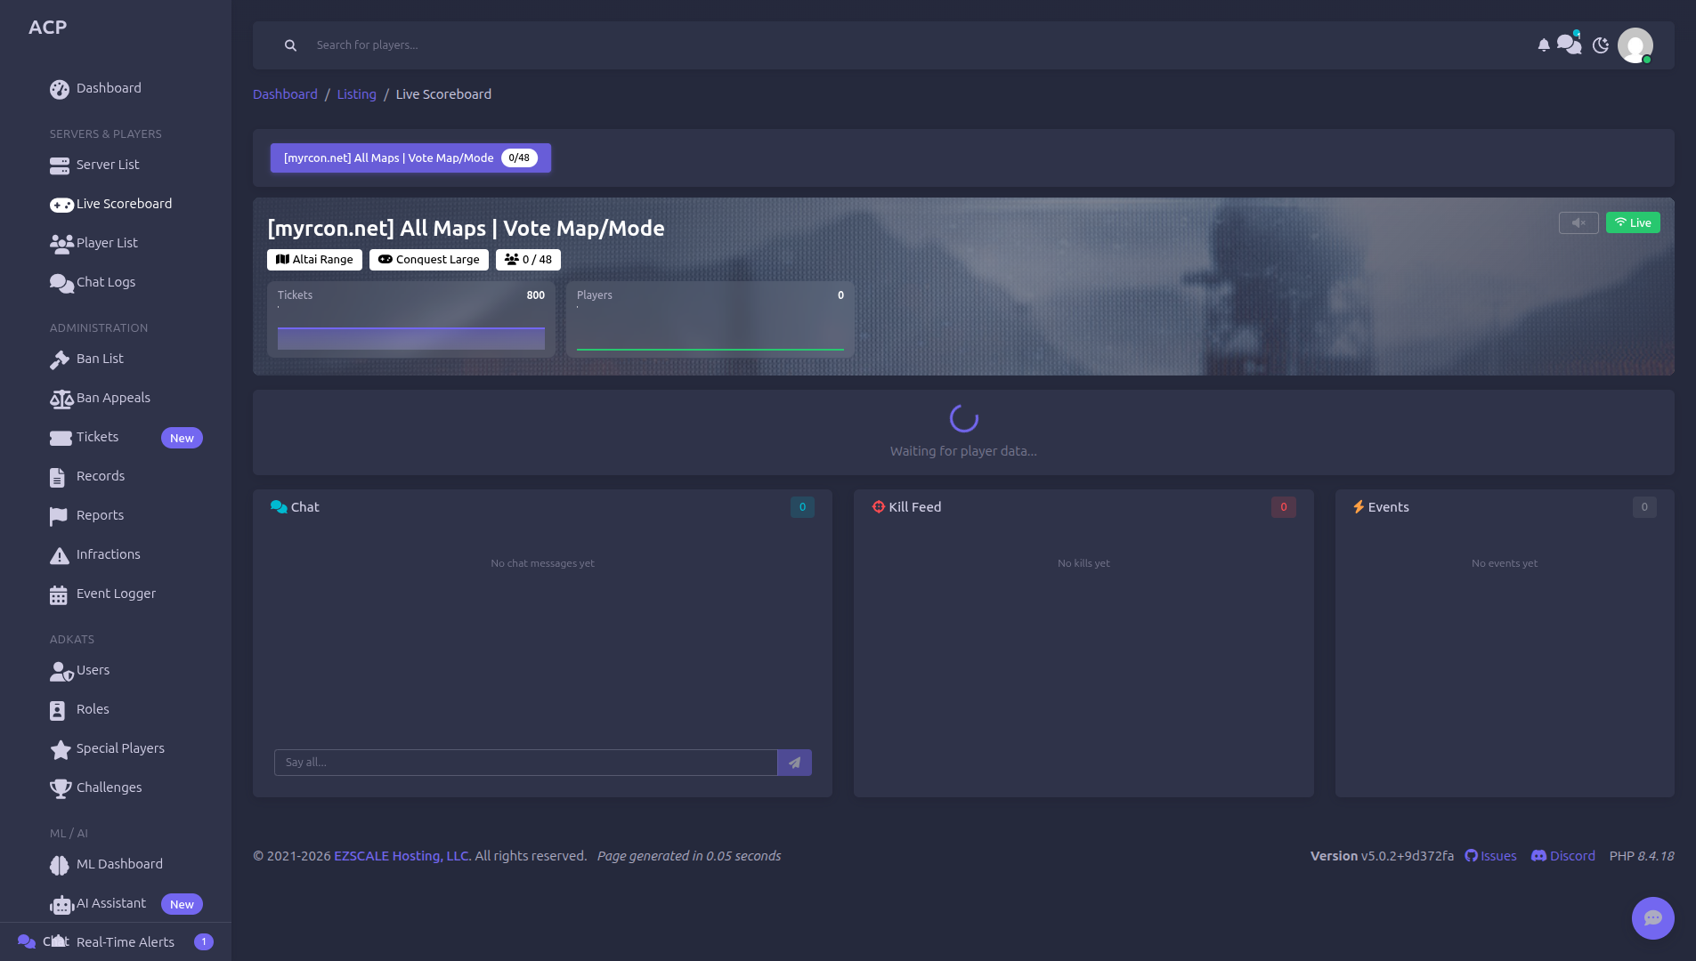The image size is (1696, 961).
Task: Click the Conquest Large mode badge
Action: tap(429, 260)
